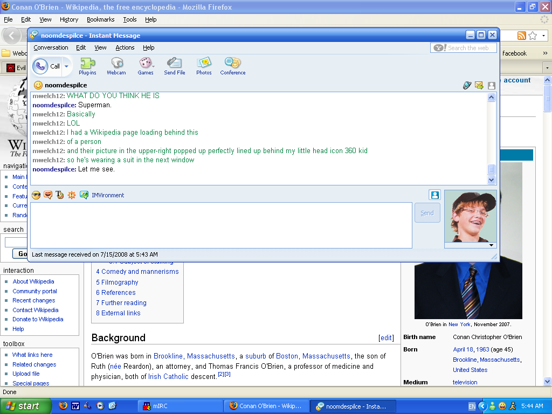Launch Word from quick launch
Screen dimensions: 552x414
click(75, 406)
